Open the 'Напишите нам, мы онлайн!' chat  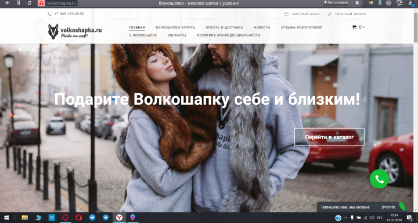pos(345,207)
